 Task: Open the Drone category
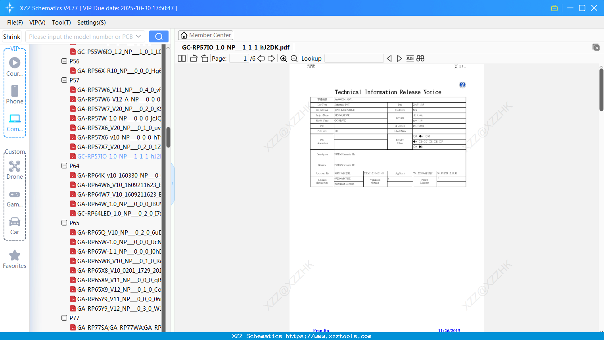(x=15, y=170)
